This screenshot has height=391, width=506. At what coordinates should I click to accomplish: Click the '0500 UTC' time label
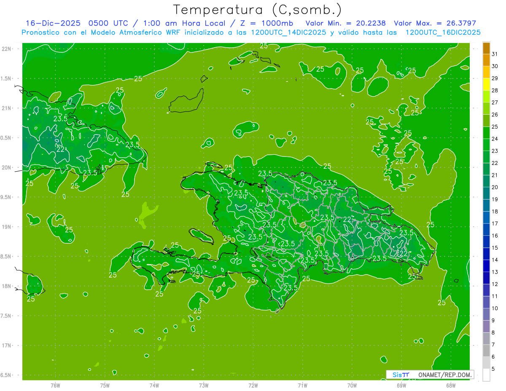pos(108,23)
